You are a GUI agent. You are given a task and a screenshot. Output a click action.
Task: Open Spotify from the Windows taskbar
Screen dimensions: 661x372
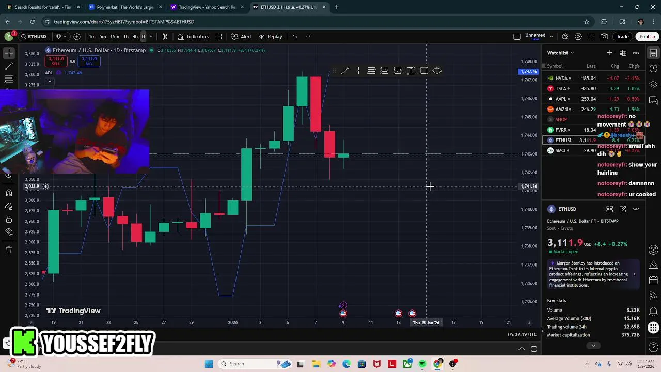tap(422, 364)
